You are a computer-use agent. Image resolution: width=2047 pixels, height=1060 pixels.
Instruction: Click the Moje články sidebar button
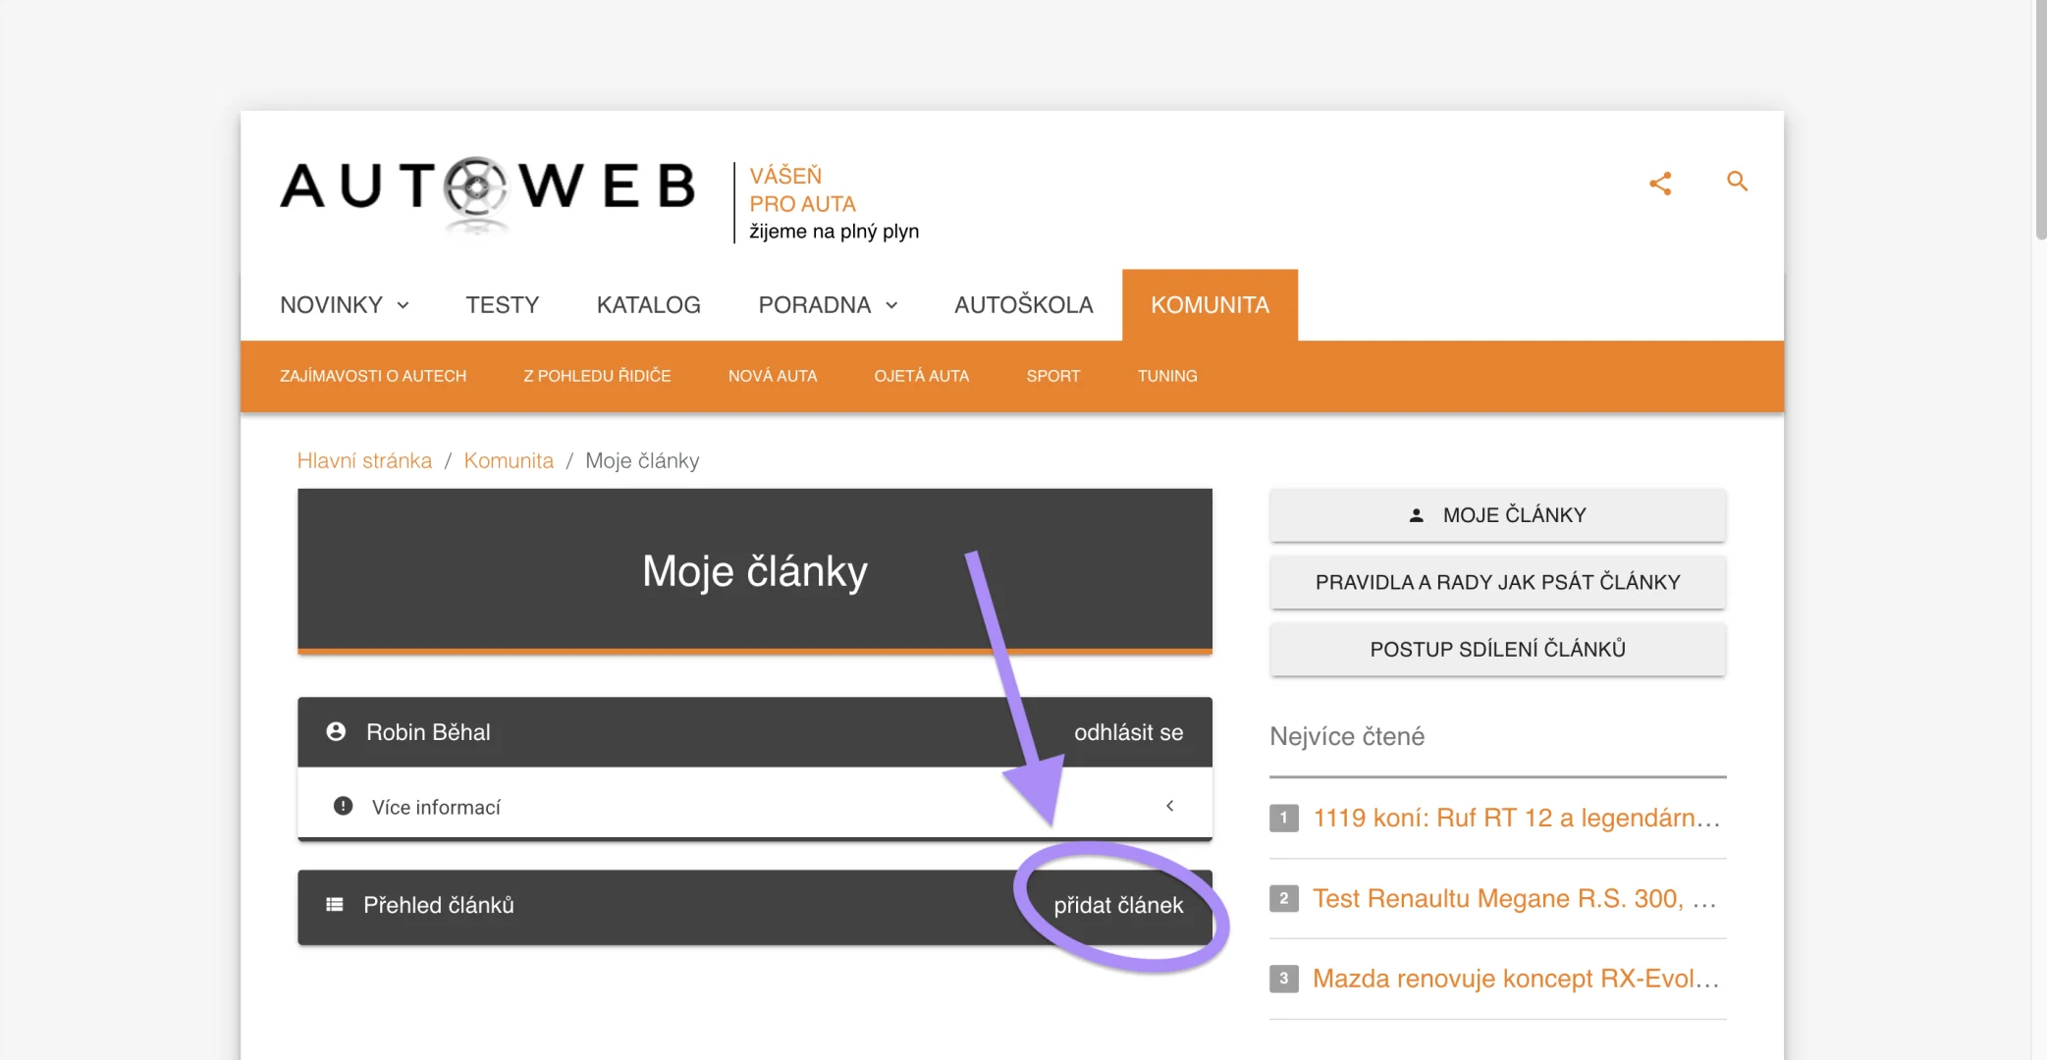pos(1497,514)
